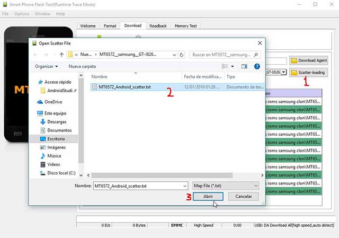Image resolution: width=339 pixels, height=238 pixels.
Task: Sort by the Tipo column header
Action: 231,76
